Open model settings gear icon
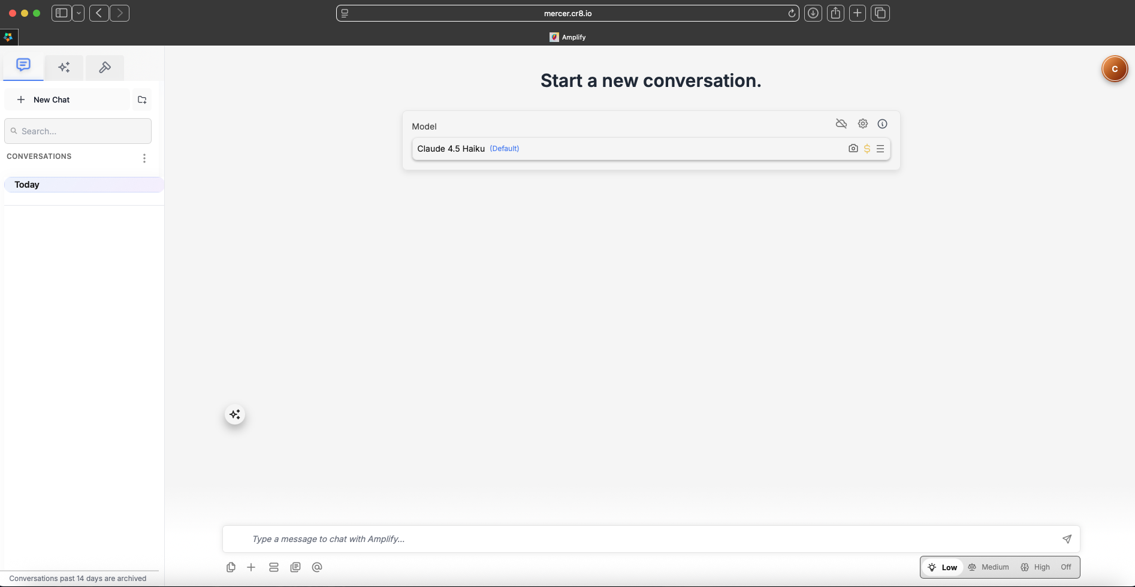This screenshot has width=1135, height=587. [863, 124]
